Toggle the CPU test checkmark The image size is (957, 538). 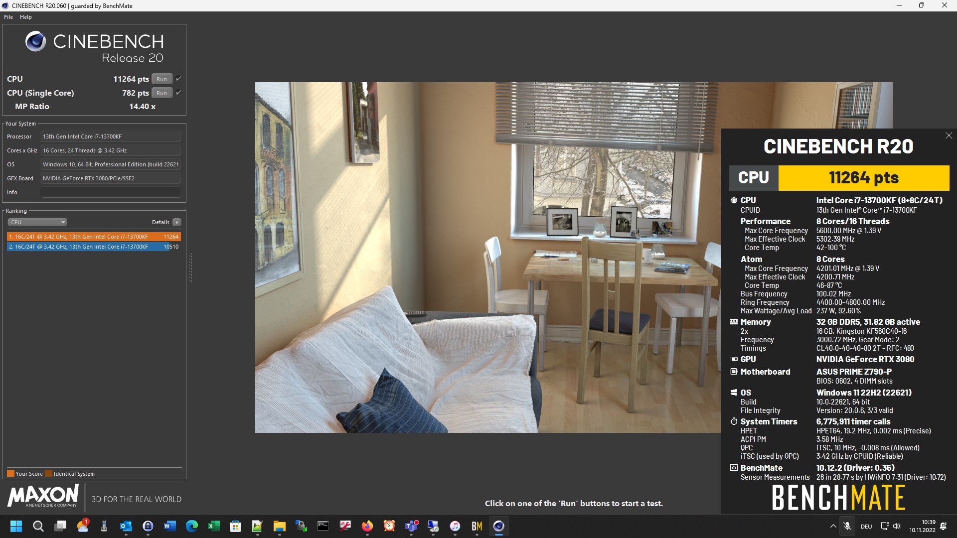(178, 79)
